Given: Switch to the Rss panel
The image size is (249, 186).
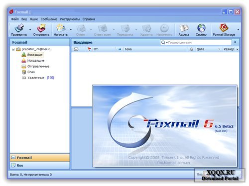Looking at the screenshot, I should [40, 165].
